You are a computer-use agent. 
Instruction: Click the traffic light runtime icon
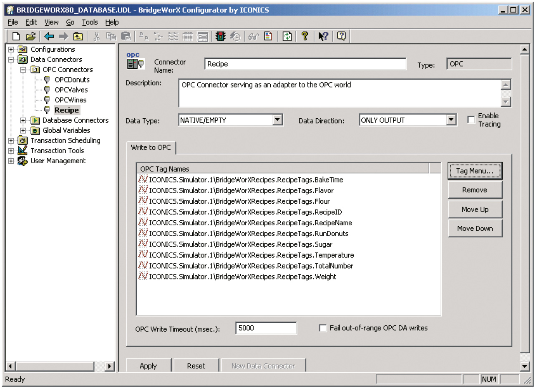[220, 36]
